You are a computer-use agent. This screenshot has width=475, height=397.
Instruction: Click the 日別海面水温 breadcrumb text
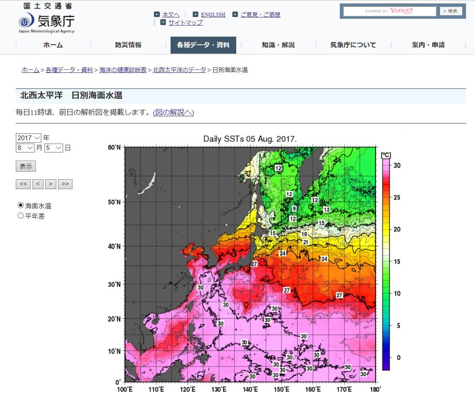pyautogui.click(x=230, y=70)
